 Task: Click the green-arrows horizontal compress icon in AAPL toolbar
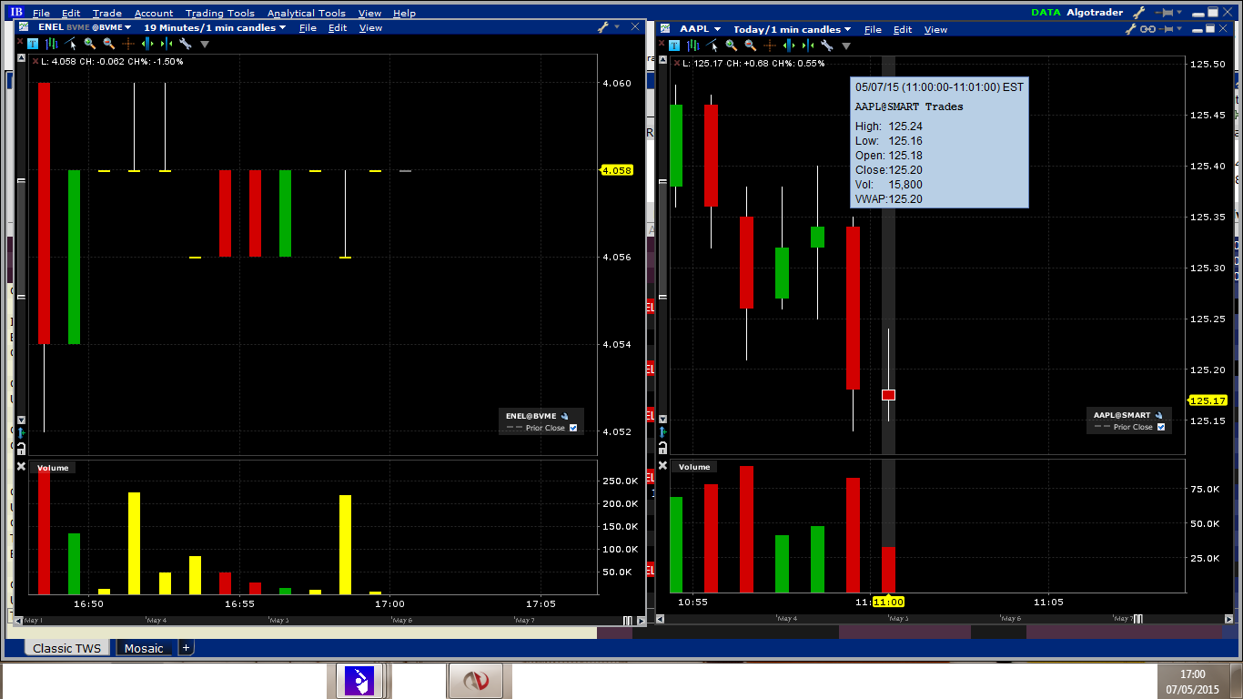(808, 46)
